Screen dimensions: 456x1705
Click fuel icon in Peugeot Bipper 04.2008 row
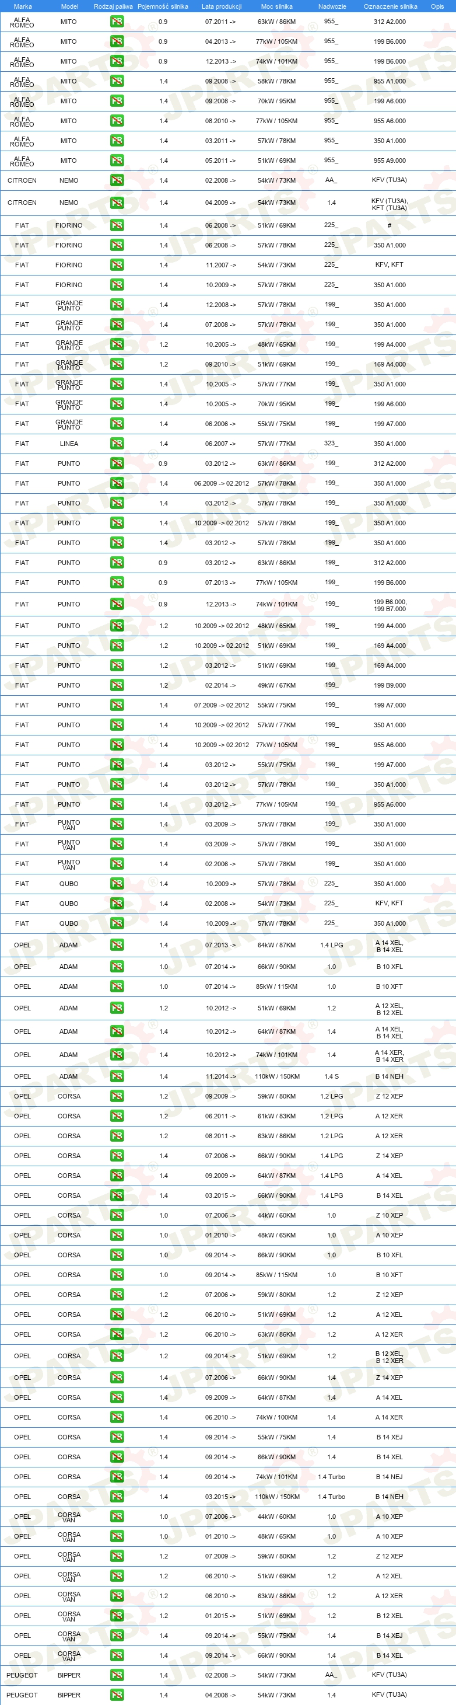[117, 1695]
